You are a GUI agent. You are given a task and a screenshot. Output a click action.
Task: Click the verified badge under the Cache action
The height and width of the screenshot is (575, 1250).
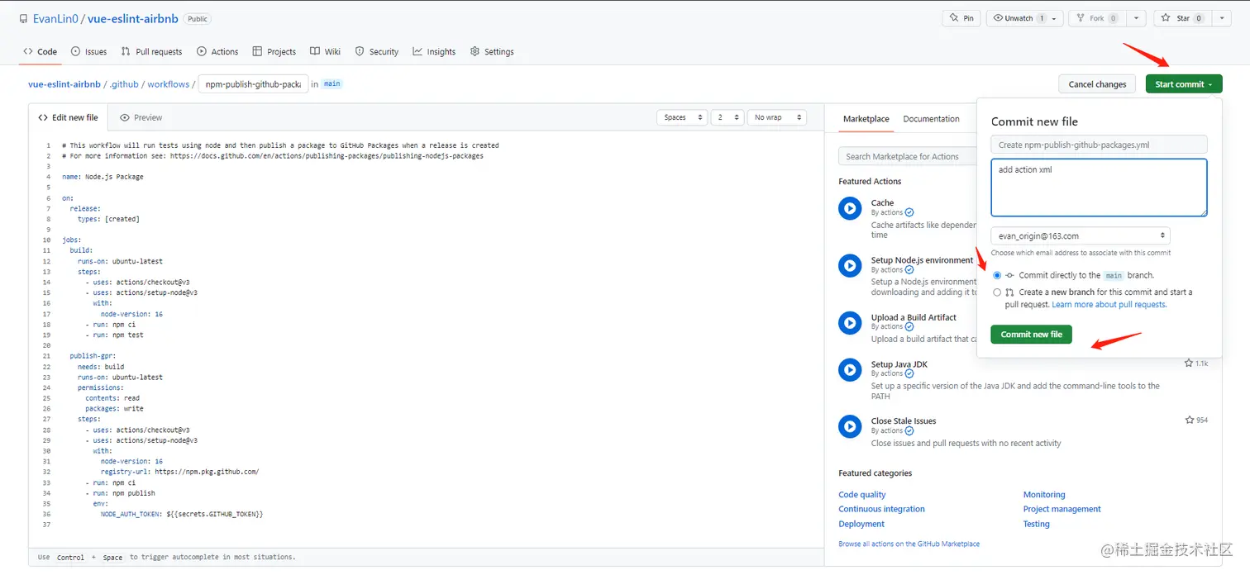(x=909, y=213)
